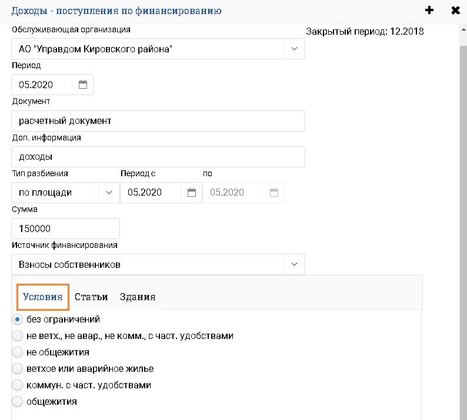Expand Обслуживающая организация dropdown
The width and height of the screenshot is (467, 420).
(294, 49)
